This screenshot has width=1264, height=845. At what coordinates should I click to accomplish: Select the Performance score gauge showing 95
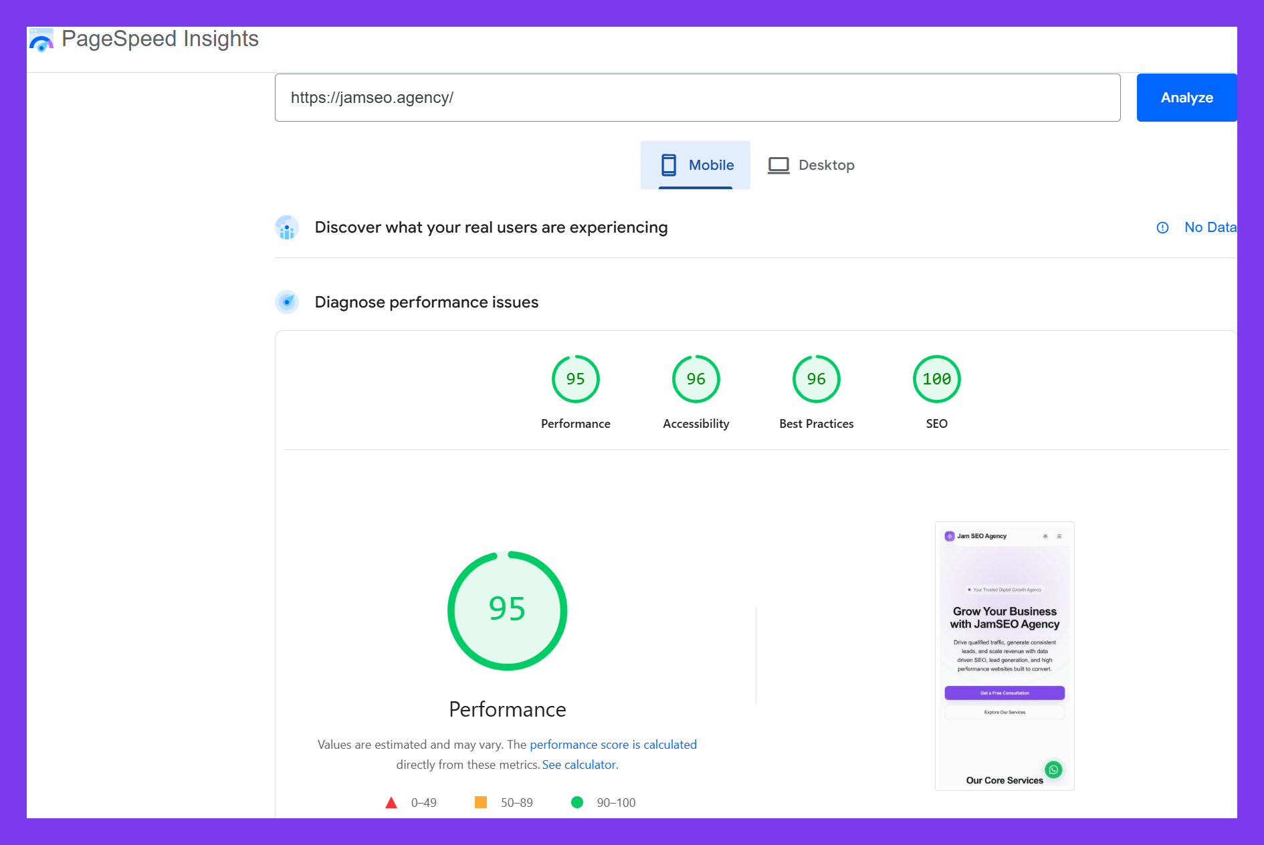pos(575,378)
